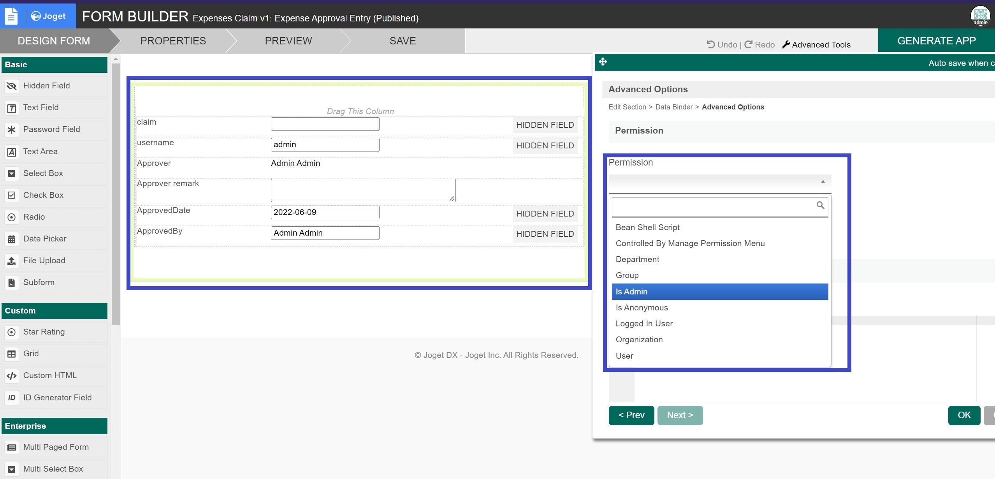This screenshot has height=479, width=995.
Task: Click the Date Picker calendar icon
Action: tap(12, 239)
